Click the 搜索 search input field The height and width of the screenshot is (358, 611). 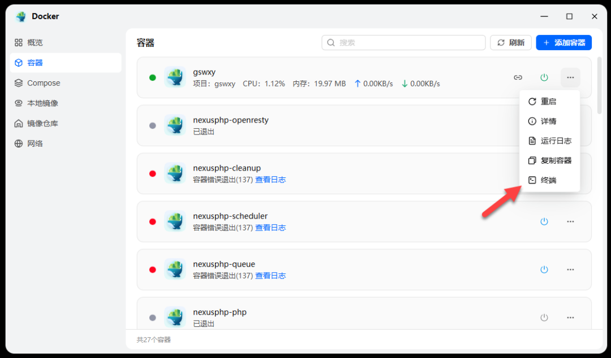coord(403,42)
